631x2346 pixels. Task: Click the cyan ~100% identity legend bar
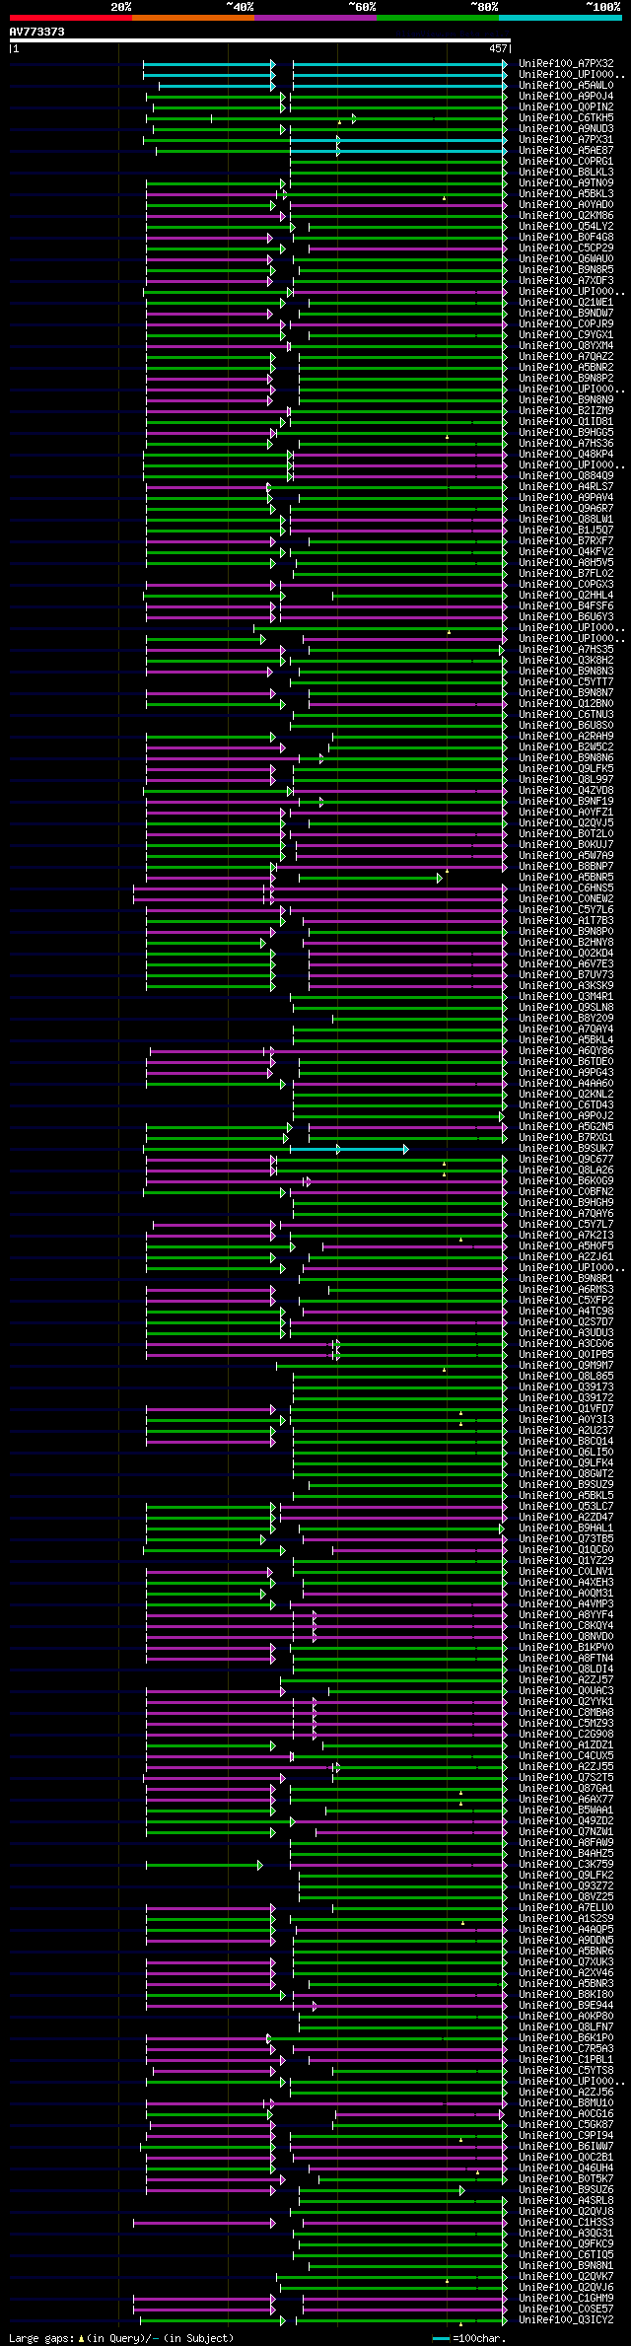coord(560,17)
